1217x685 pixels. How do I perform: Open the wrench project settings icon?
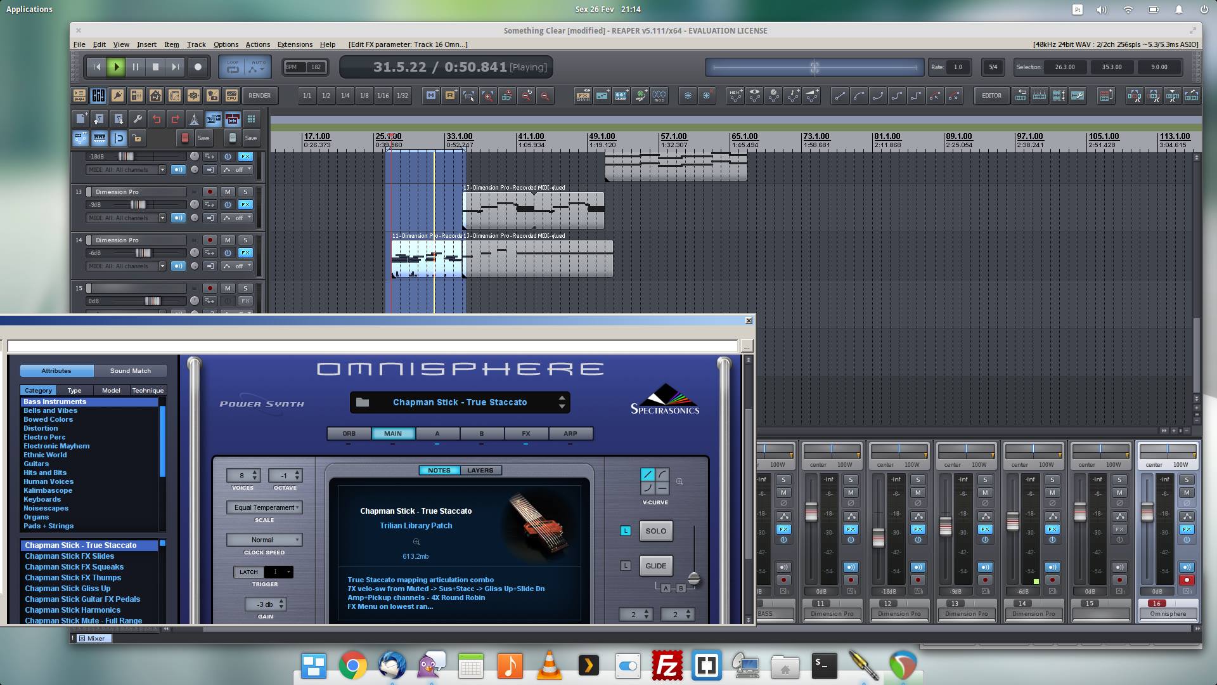tap(138, 119)
